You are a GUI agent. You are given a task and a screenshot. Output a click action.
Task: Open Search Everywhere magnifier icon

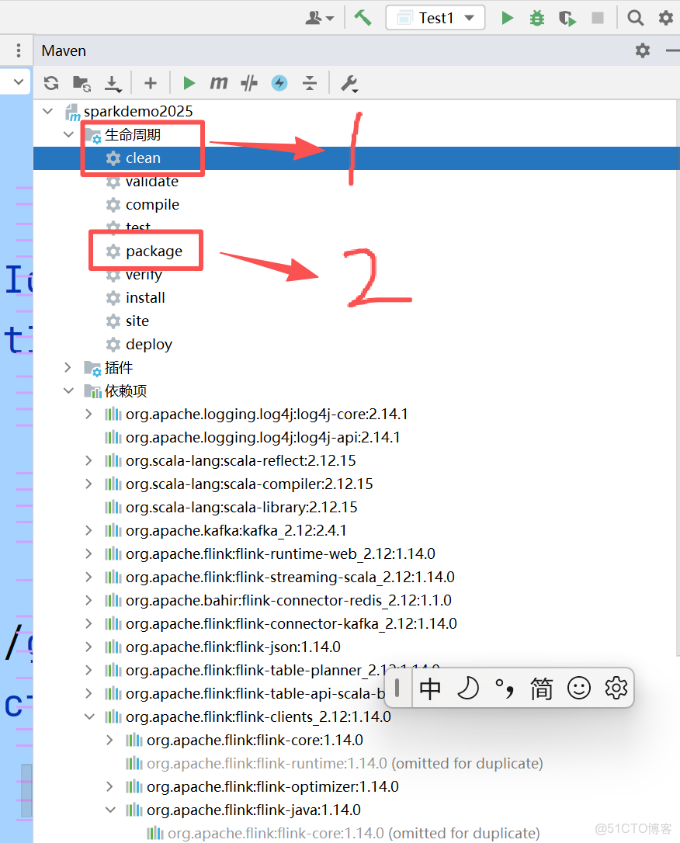tap(636, 18)
